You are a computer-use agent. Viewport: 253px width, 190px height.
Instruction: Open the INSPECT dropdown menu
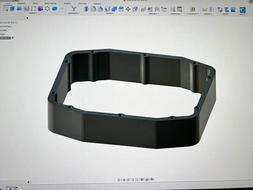tap(208, 14)
